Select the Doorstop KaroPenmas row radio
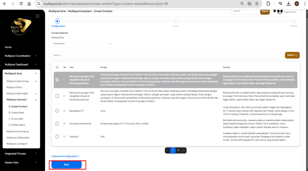This screenshot has width=308, height=171. point(57,124)
